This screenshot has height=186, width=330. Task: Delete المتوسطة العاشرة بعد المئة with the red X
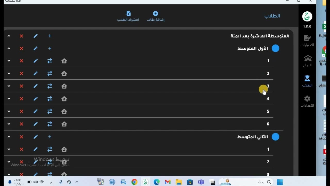pos(21,36)
